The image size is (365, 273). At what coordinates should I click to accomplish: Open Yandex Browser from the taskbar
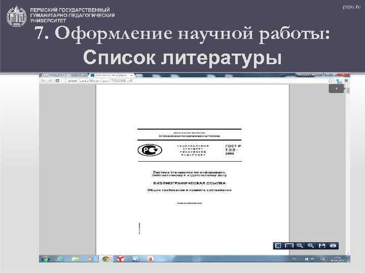tap(120, 259)
